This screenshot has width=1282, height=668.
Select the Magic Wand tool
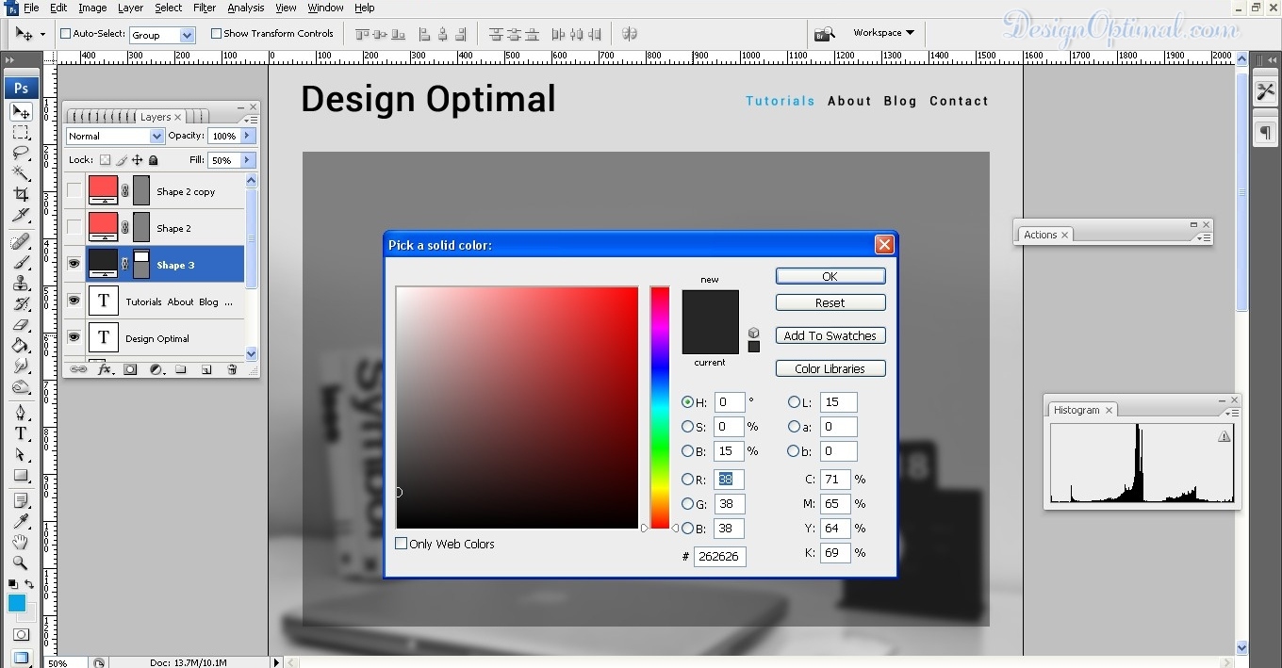coord(21,173)
